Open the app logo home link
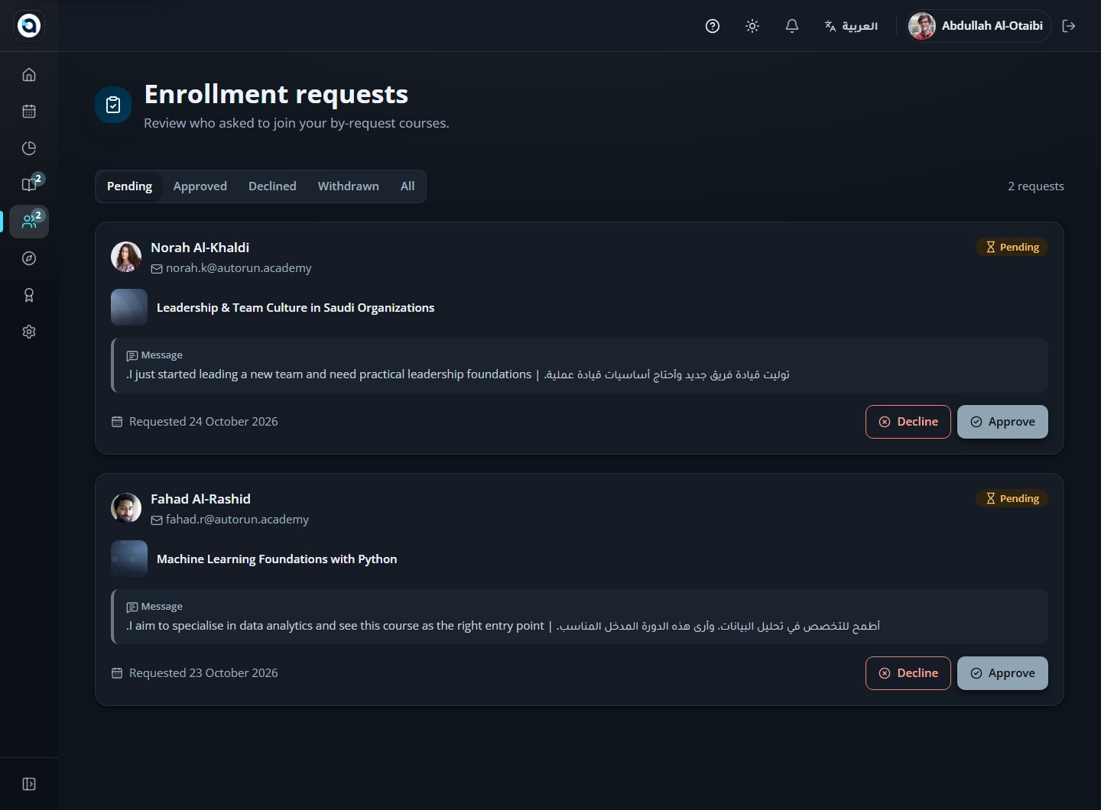 (x=29, y=26)
